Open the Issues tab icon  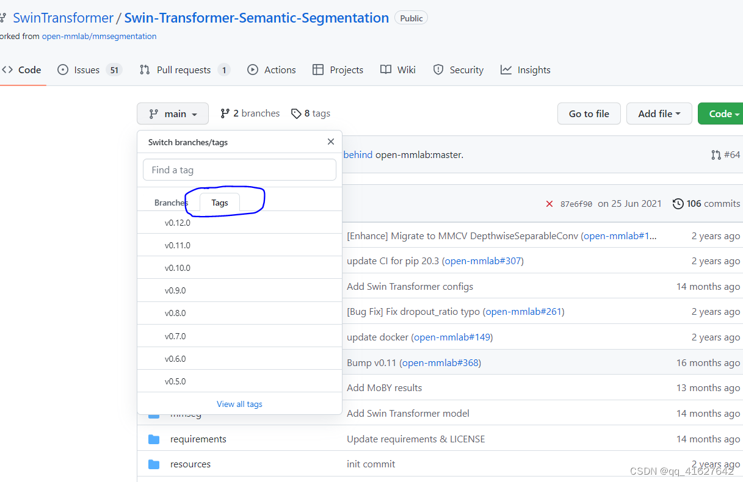[62, 70]
